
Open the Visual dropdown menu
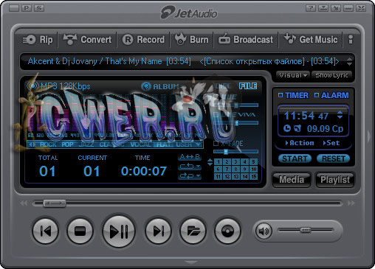pos(293,75)
